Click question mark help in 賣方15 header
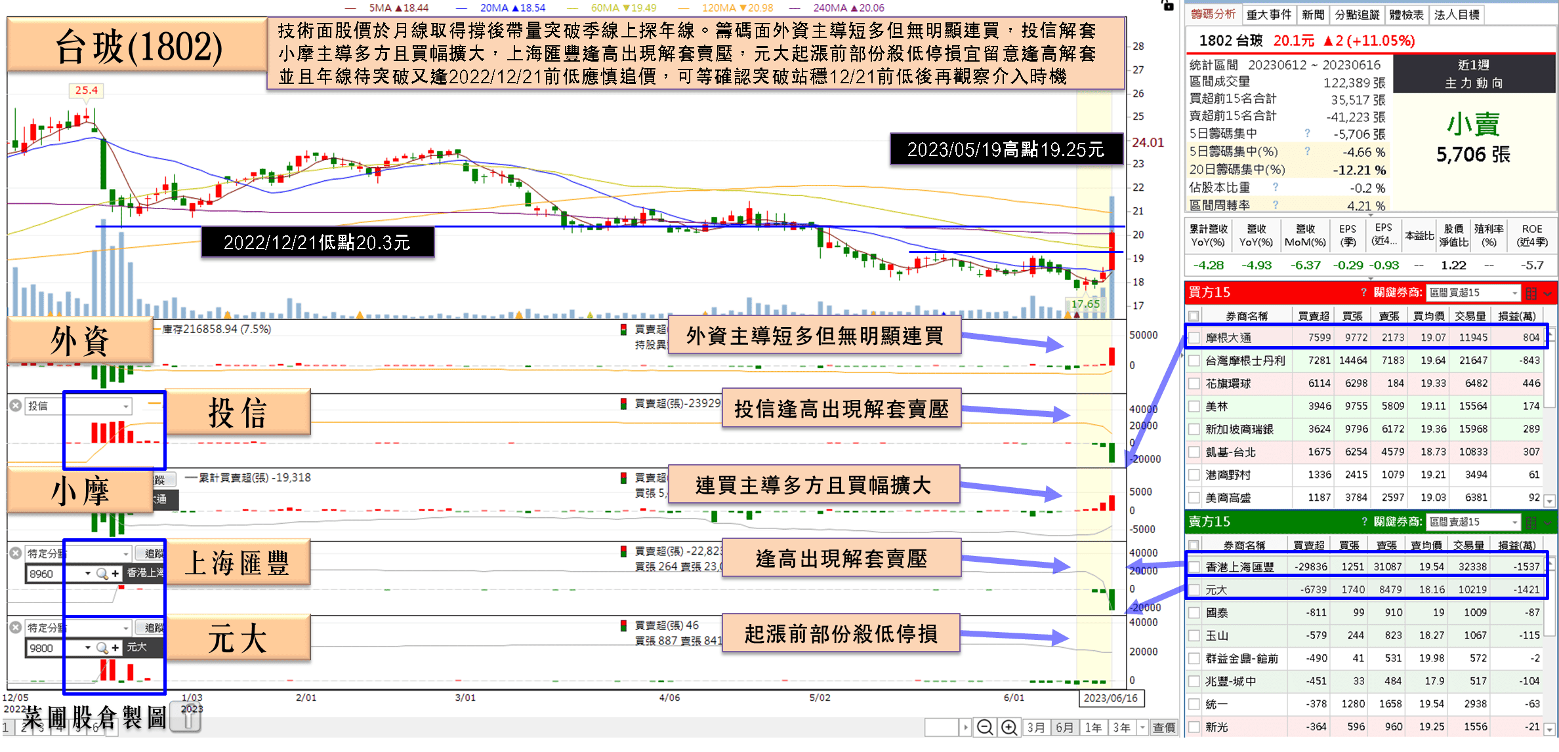This screenshot has width=1559, height=752. pyautogui.click(x=1363, y=522)
